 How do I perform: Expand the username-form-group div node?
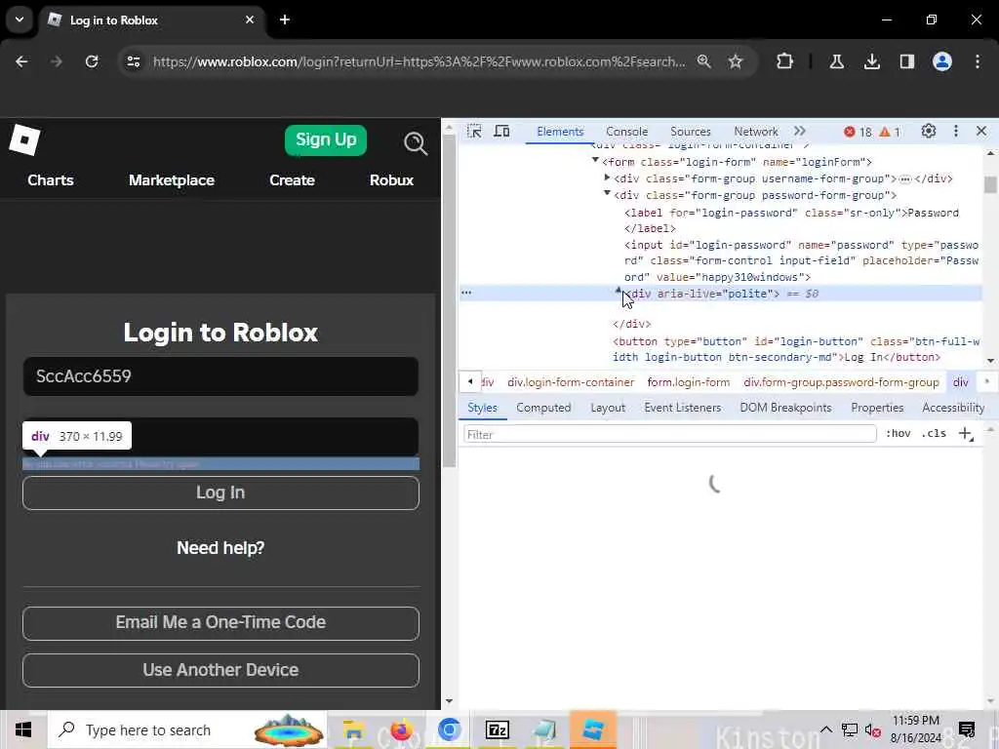(607, 177)
